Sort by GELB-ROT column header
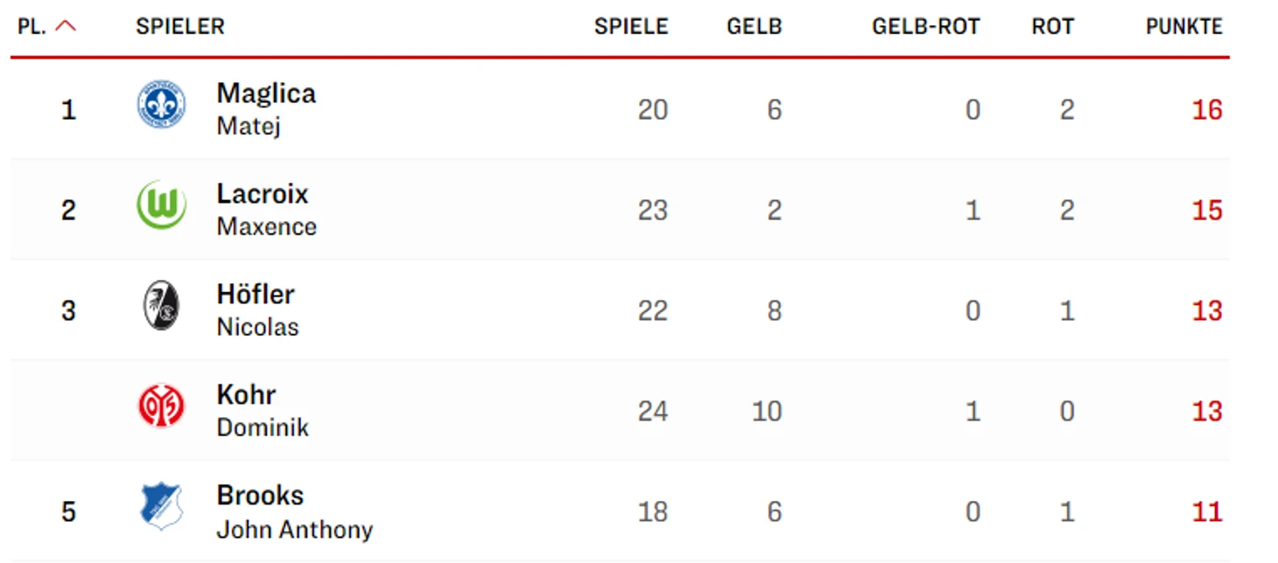 tap(926, 26)
